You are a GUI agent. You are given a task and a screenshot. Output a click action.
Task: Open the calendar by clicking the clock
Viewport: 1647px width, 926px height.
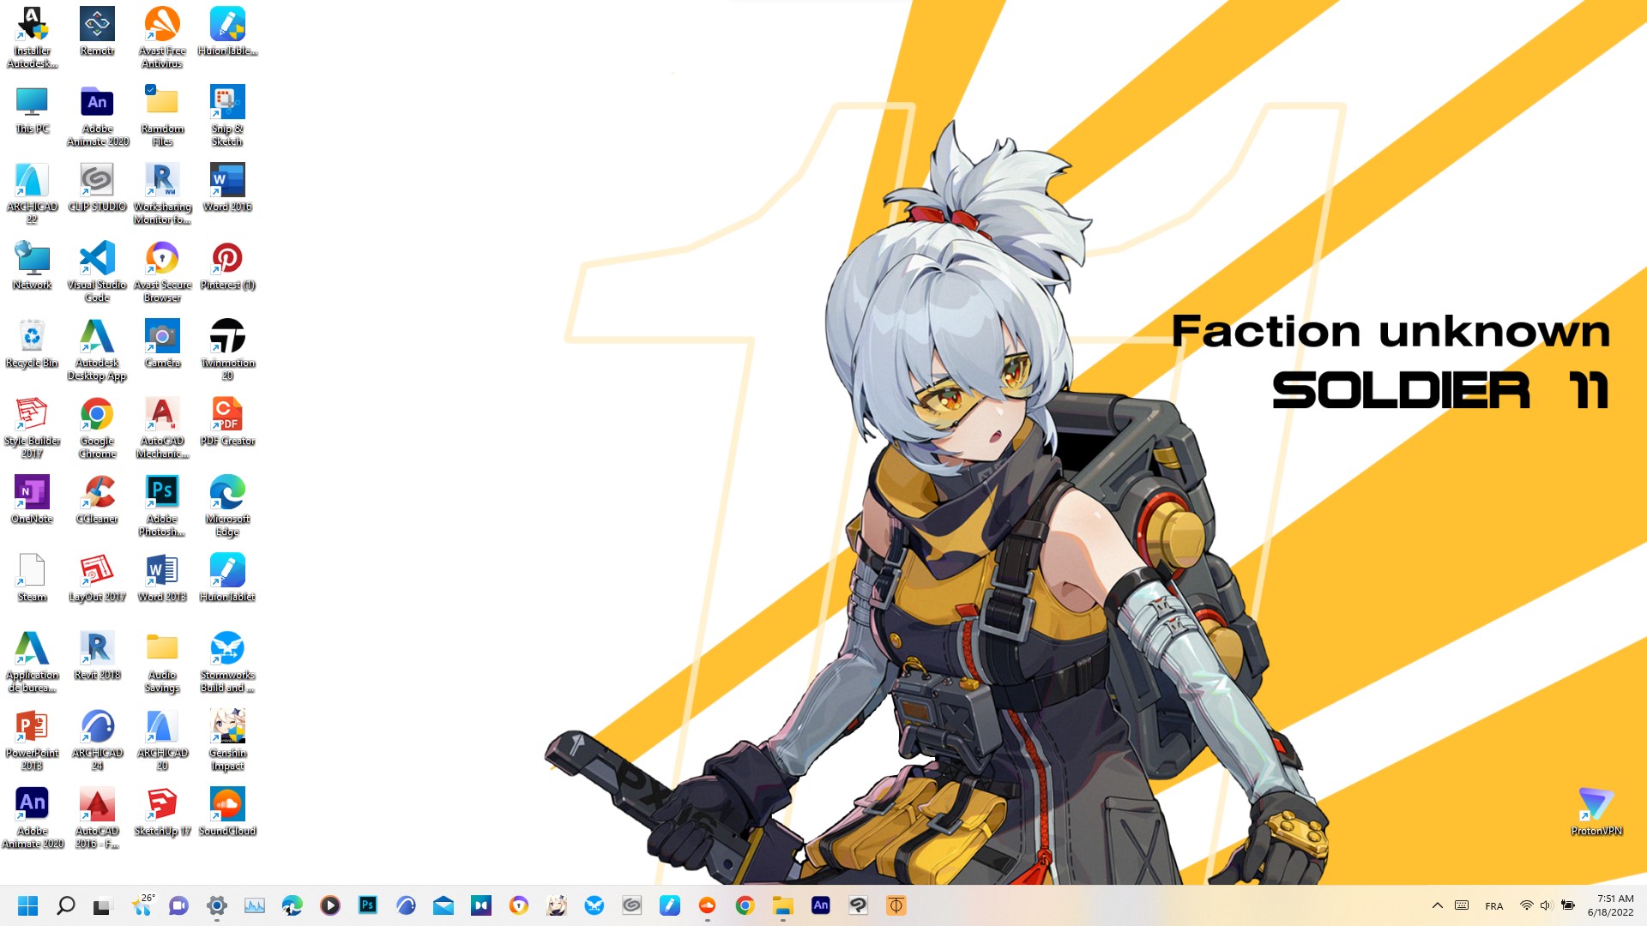(x=1610, y=905)
